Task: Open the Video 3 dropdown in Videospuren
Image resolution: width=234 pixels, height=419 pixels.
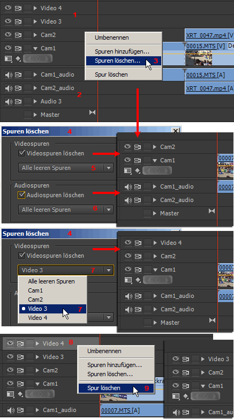Action: click(x=66, y=270)
